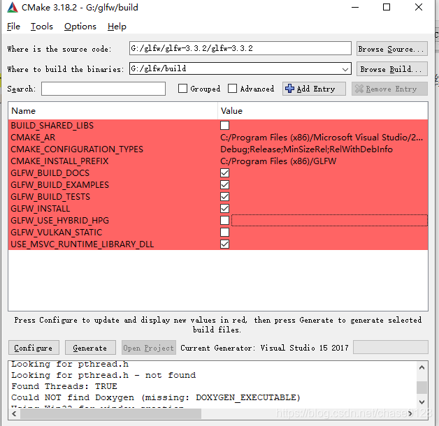Minimize the CMake window
Viewport: 439px width, 426px height.
click(355, 7)
